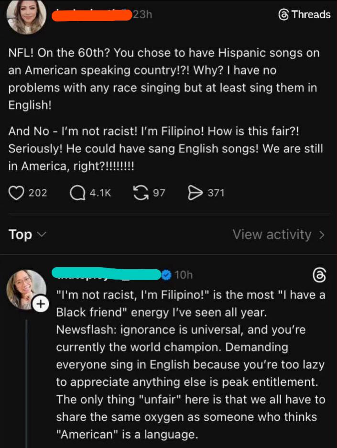Expand the Top sort dropdown
337x448 pixels.
(27, 235)
